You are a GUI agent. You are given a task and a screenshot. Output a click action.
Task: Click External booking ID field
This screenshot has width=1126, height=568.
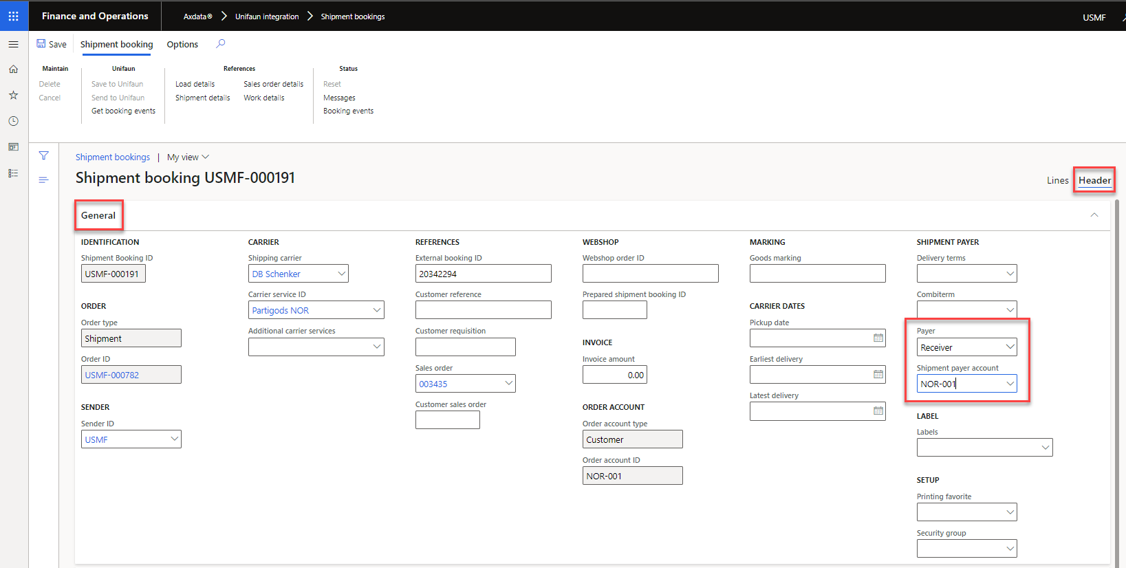(x=483, y=274)
